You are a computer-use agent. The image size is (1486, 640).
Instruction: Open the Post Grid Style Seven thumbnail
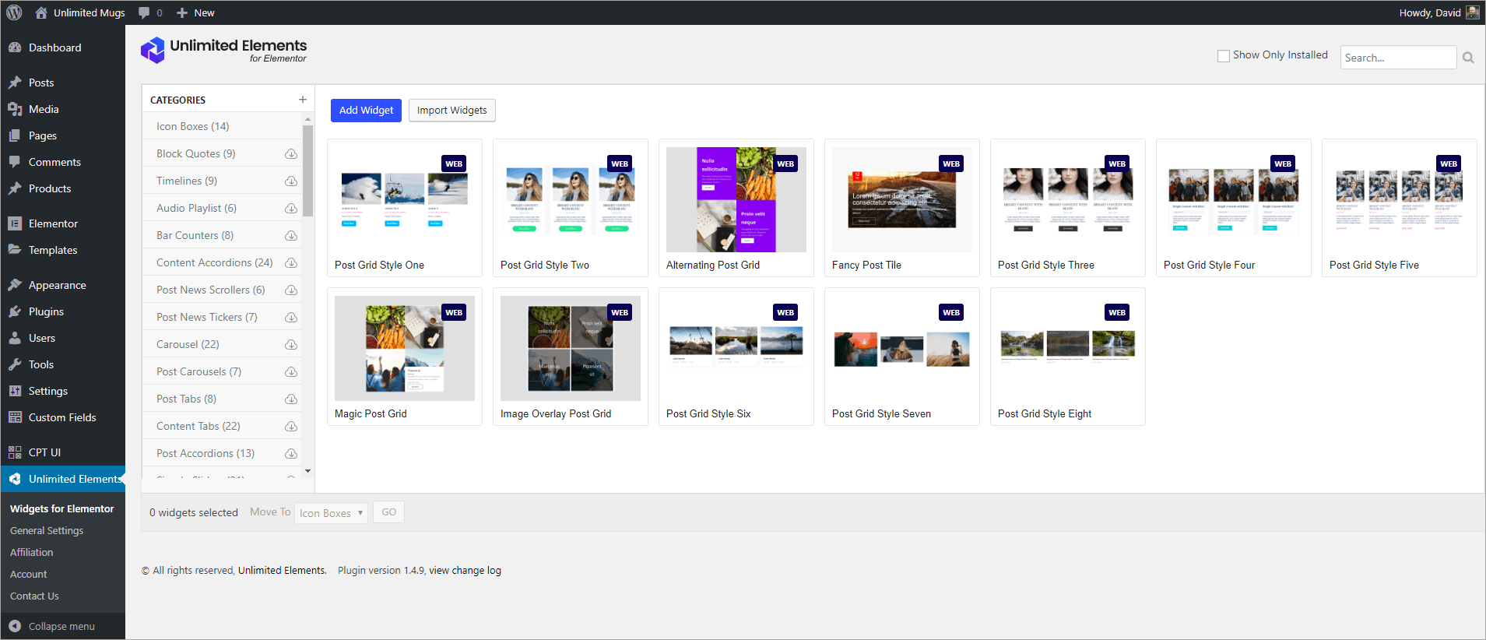(x=902, y=348)
